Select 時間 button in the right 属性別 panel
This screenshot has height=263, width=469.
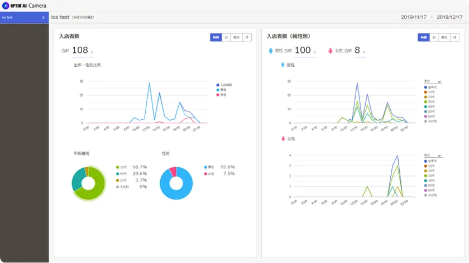423,37
